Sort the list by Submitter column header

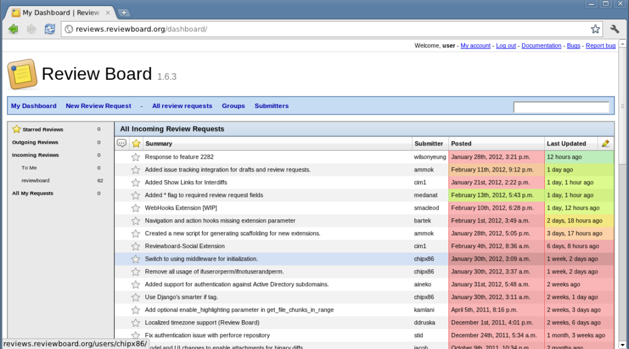click(428, 143)
